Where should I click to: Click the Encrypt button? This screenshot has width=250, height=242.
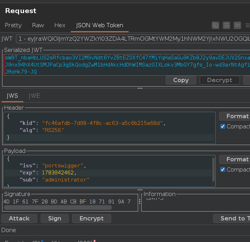[x=92, y=218]
